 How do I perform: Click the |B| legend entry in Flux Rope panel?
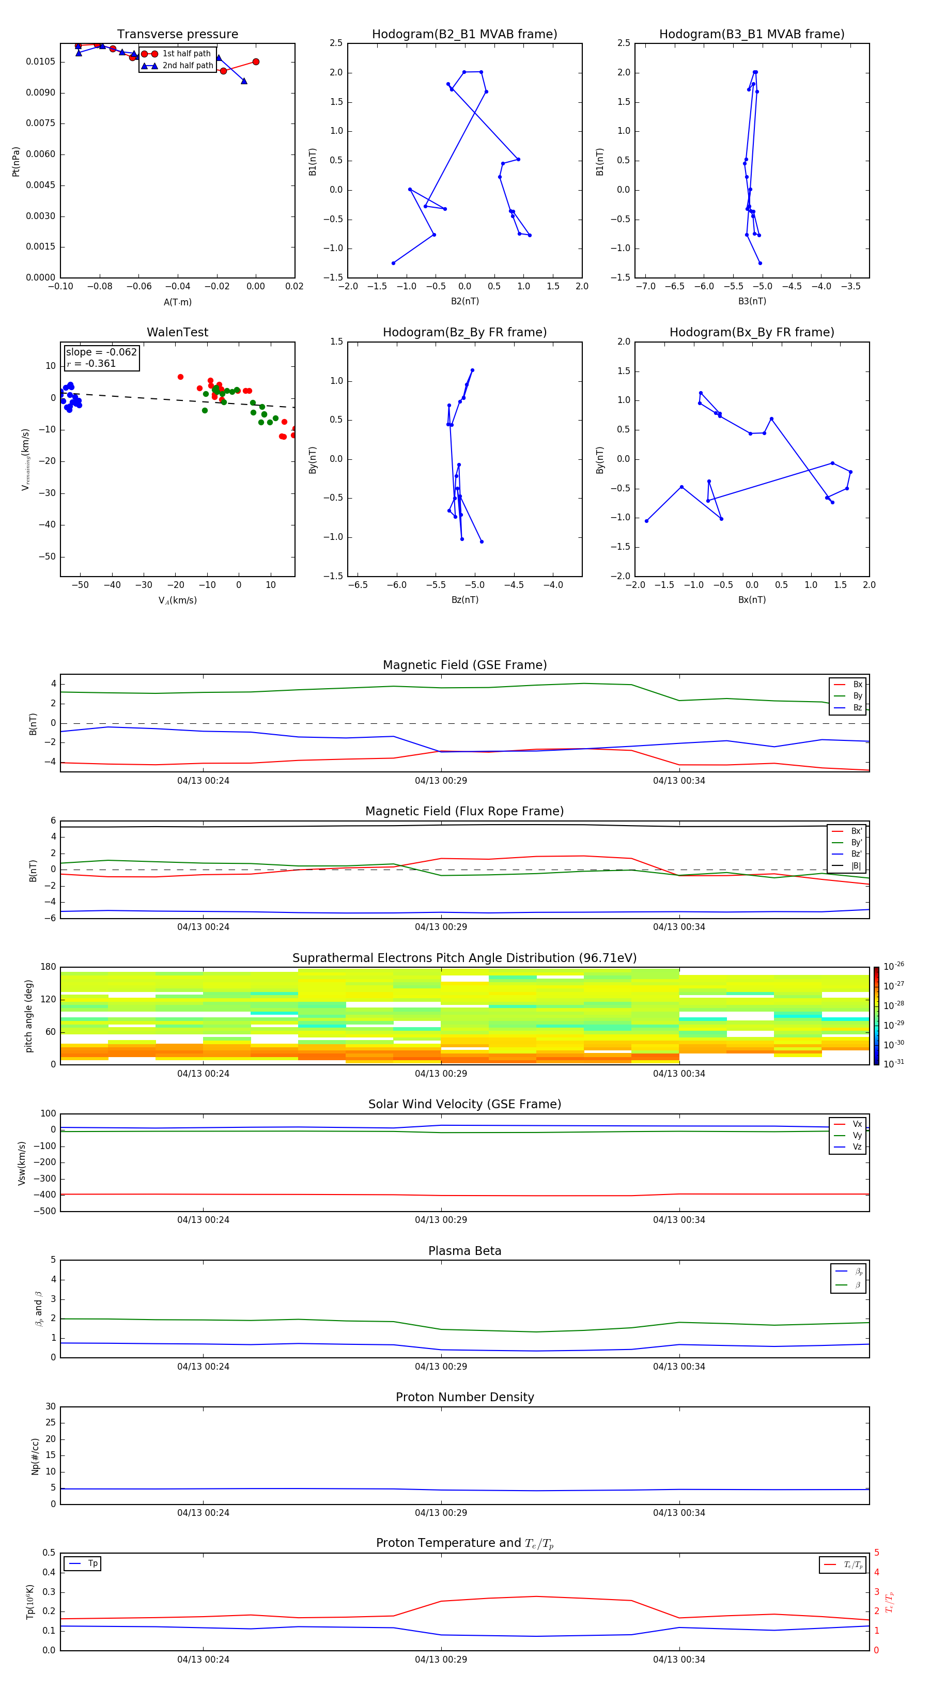pyautogui.click(x=847, y=866)
